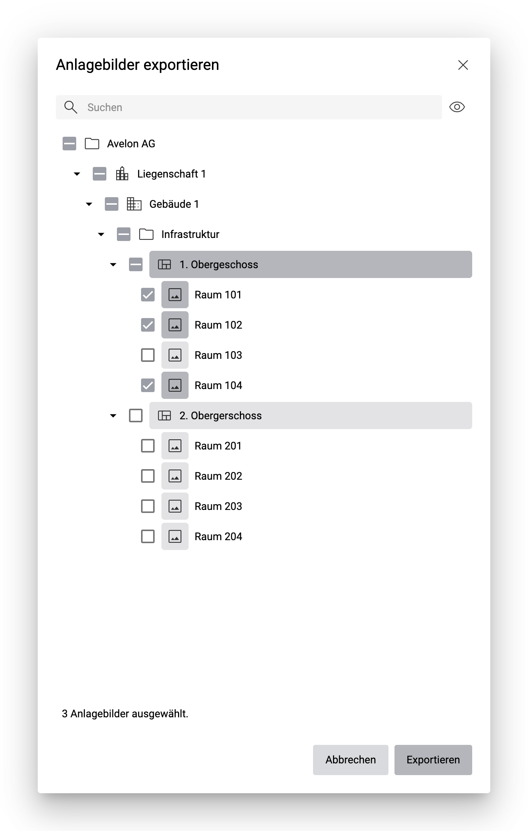Click the Infrastruktur folder icon
Image resolution: width=528 pixels, height=831 pixels.
[147, 234]
